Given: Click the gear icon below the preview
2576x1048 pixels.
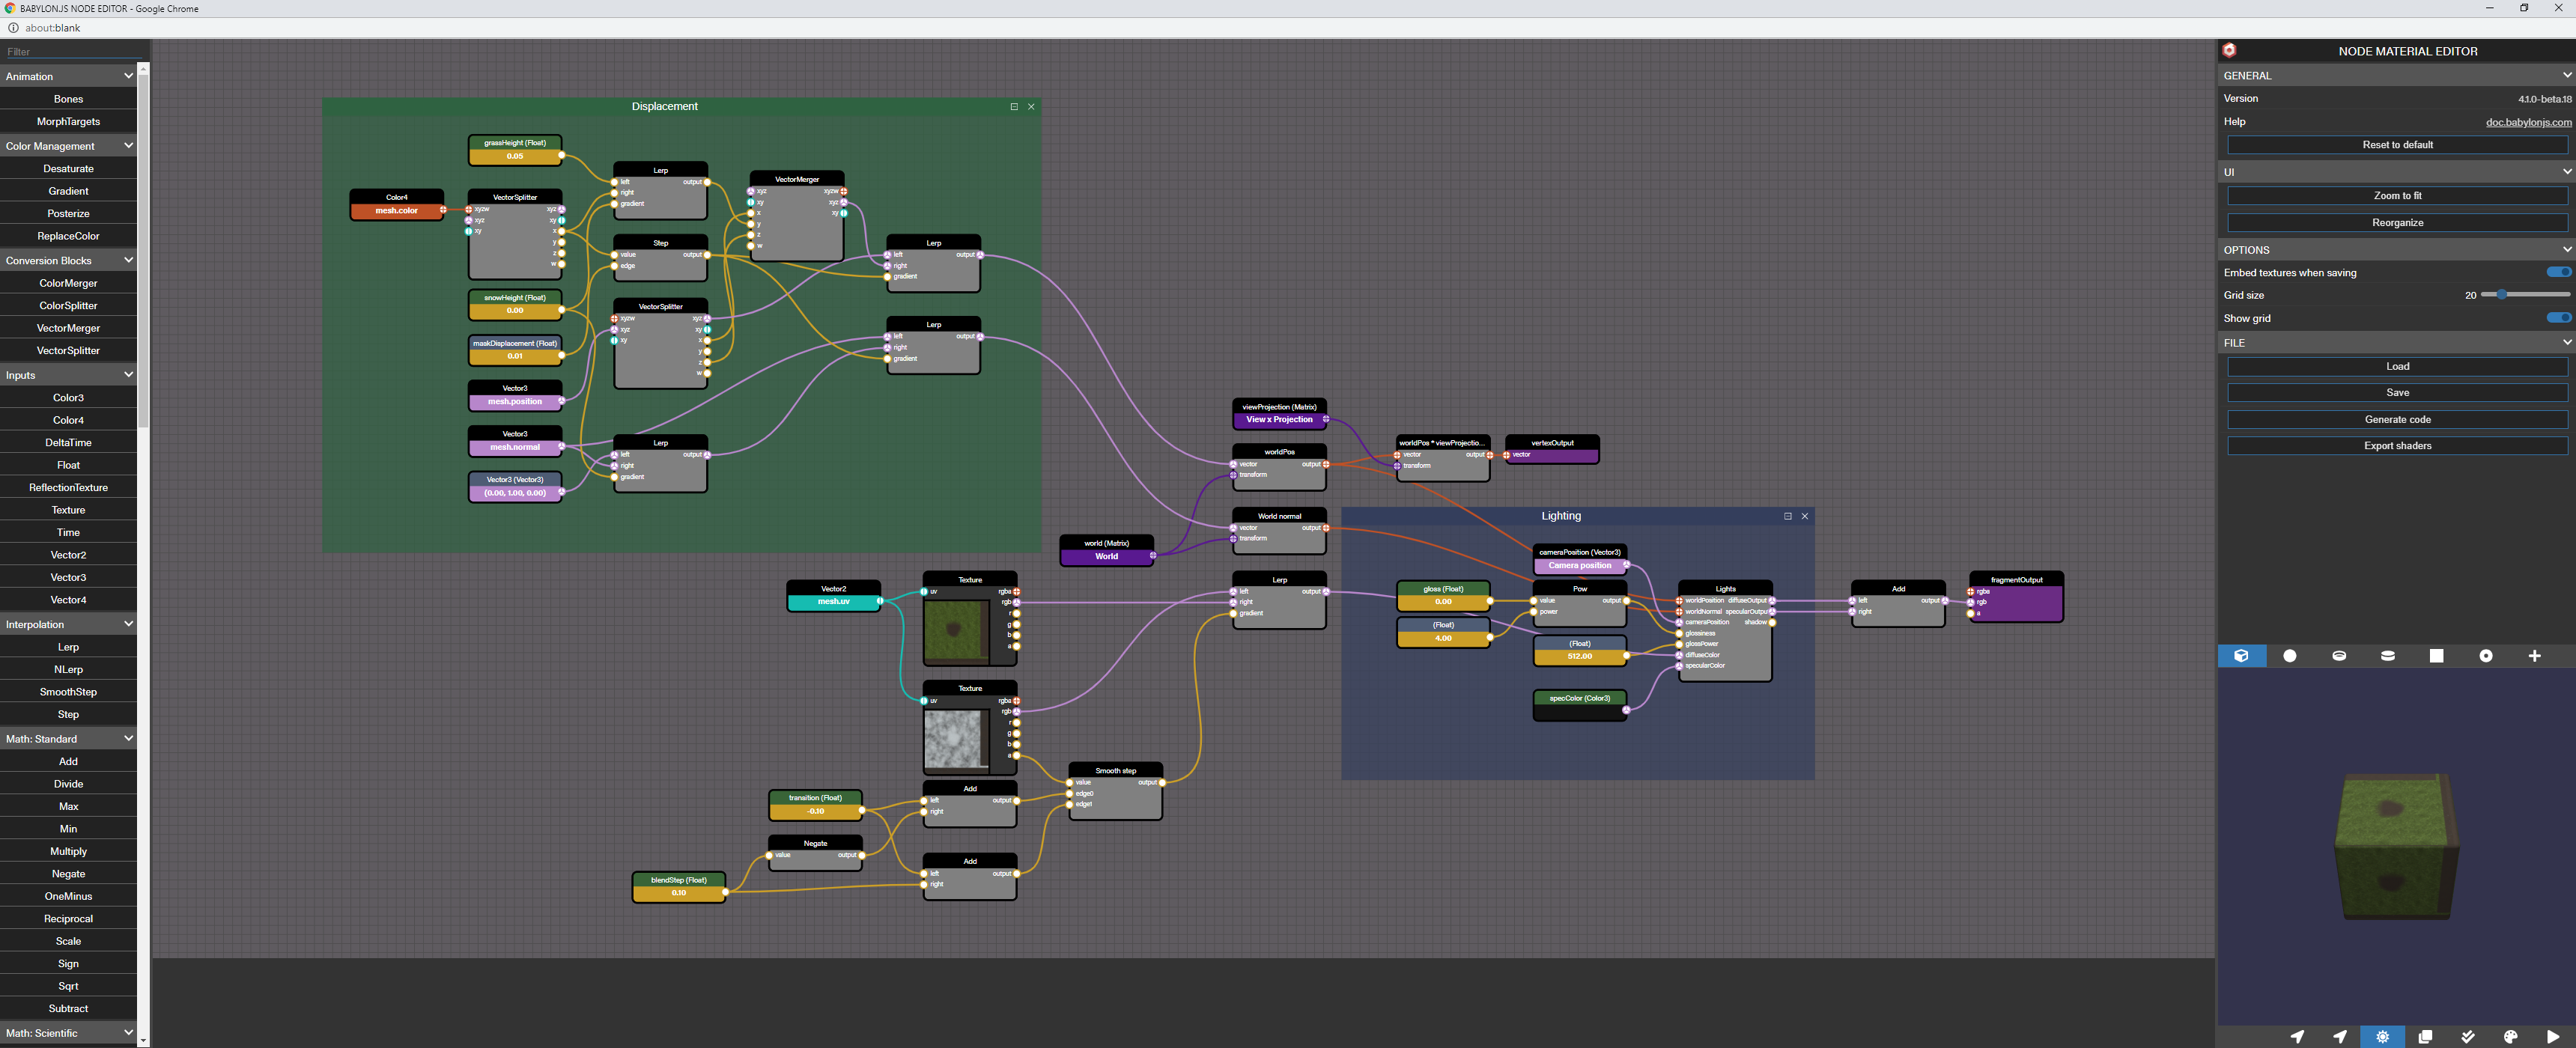Looking at the screenshot, I should pos(2382,1037).
